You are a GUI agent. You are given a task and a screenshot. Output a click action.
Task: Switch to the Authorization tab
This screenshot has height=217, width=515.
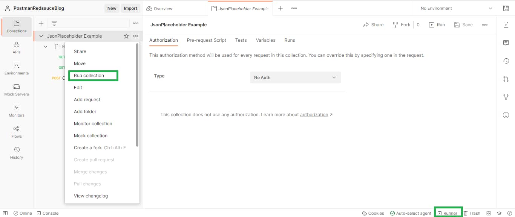pos(164,40)
